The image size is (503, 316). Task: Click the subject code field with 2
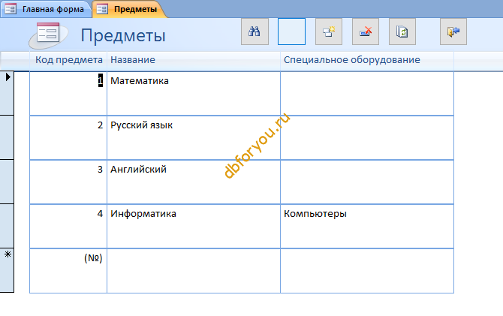point(68,137)
